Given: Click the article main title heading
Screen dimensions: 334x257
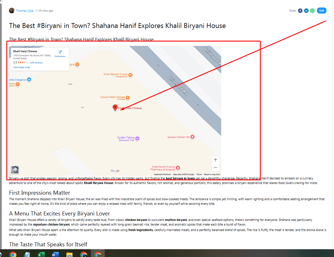Looking at the screenshot, I should (117, 26).
